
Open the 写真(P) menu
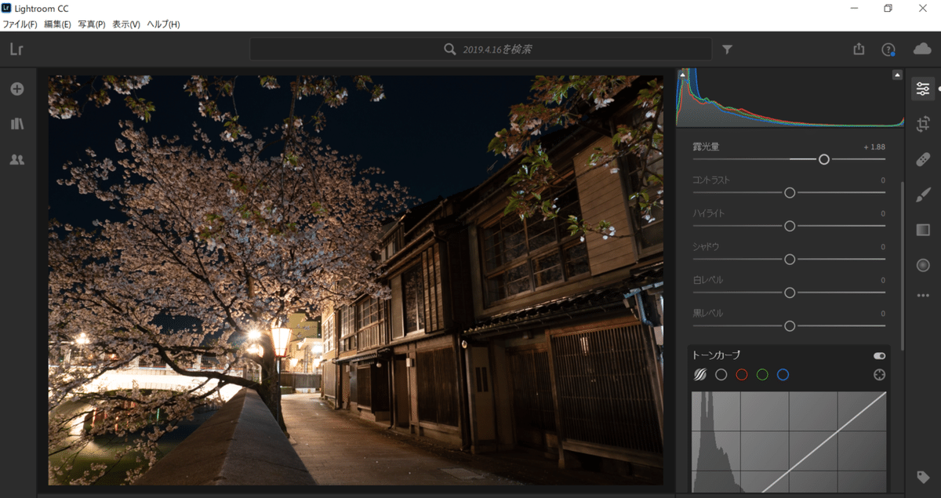[x=92, y=24]
